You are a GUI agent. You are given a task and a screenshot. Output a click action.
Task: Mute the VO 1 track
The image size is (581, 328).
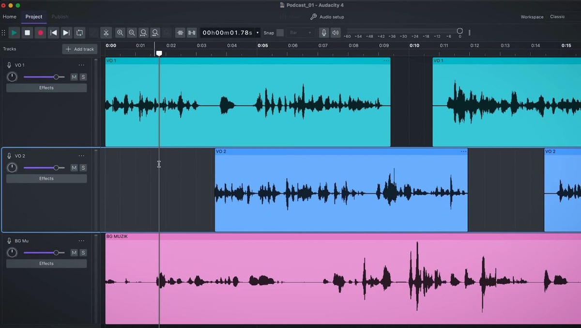tap(74, 77)
